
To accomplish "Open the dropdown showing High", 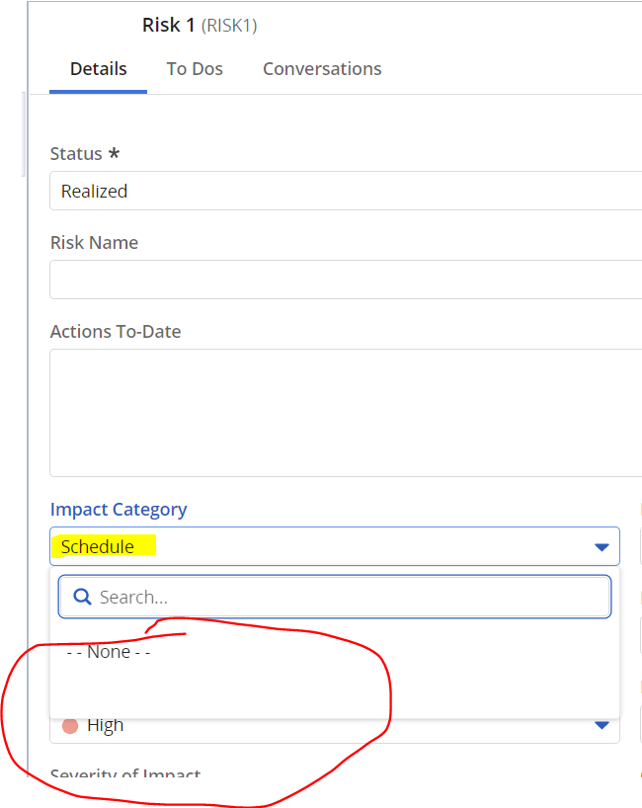I will coord(326,726).
